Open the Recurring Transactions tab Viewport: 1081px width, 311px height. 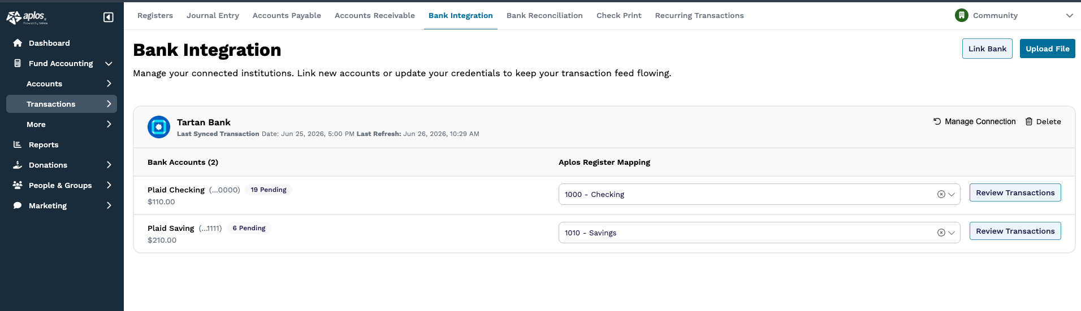tap(699, 15)
